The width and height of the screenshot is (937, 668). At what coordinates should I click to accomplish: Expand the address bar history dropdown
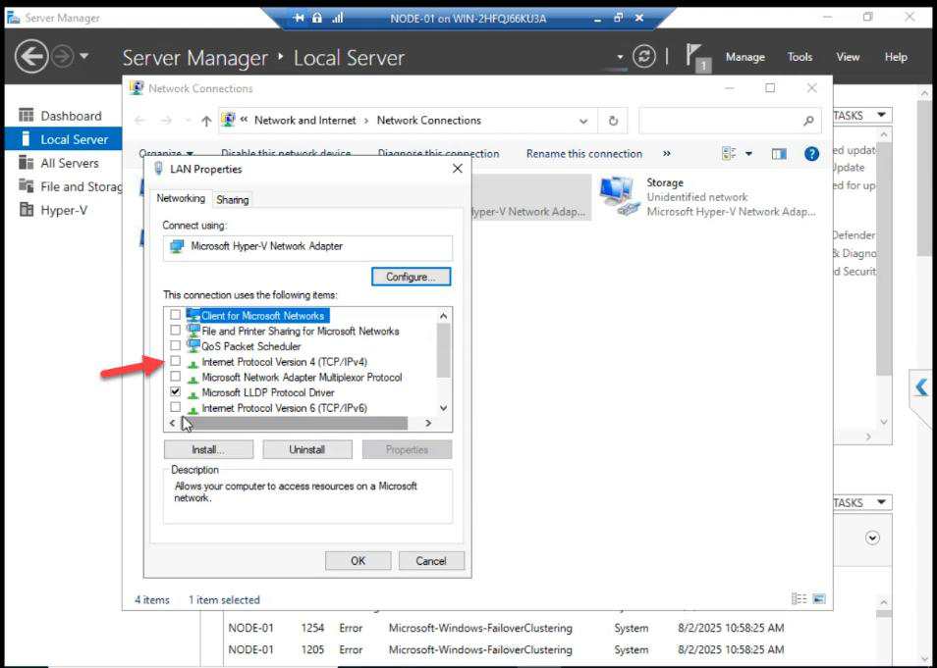(582, 122)
